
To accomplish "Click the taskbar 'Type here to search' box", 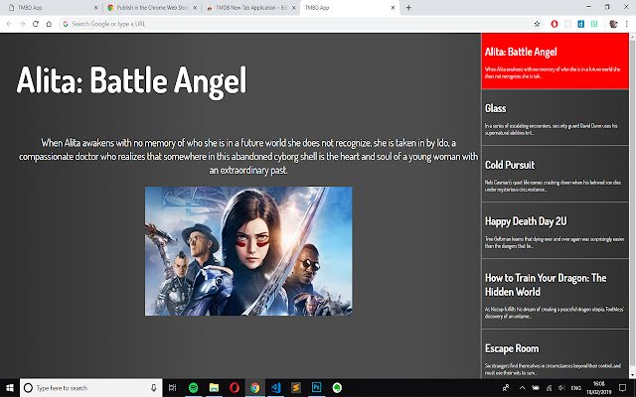I will click(x=90, y=388).
